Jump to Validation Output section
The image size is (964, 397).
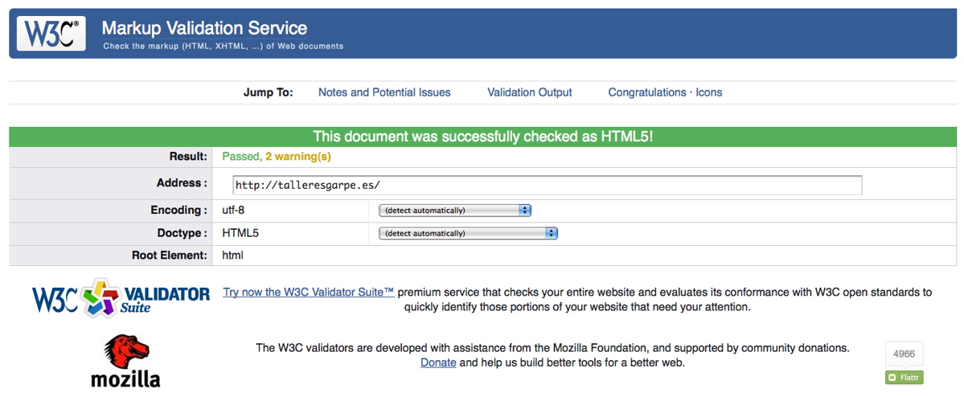529,92
